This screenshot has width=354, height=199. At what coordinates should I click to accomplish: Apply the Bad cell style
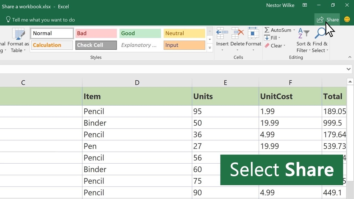coord(96,33)
